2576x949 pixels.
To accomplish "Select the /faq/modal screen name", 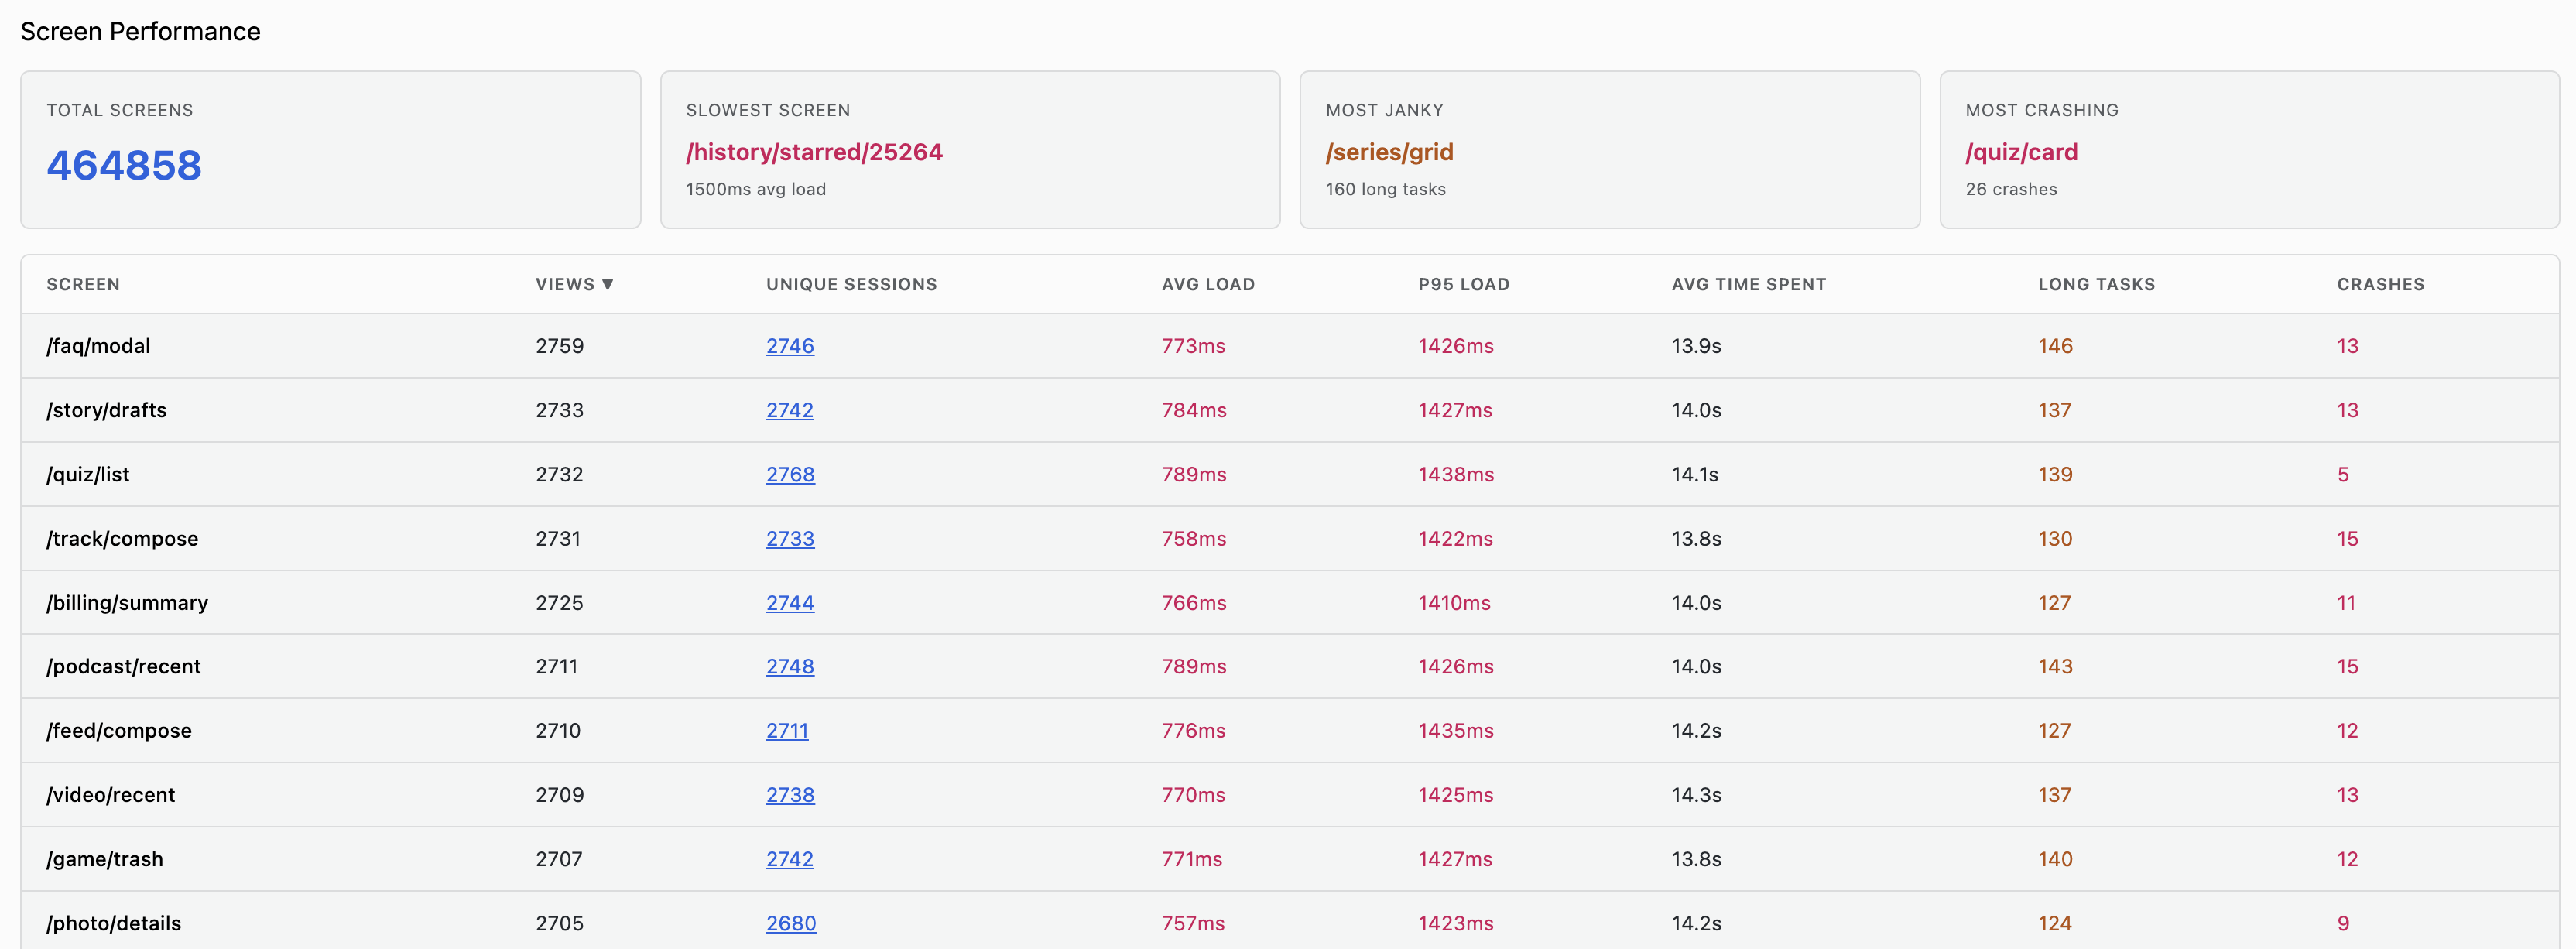I will [98, 346].
